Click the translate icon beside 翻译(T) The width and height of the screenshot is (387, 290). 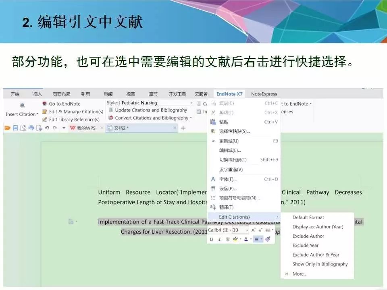coord(213,207)
